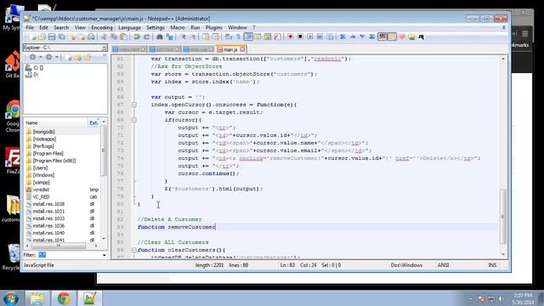Open the Explorer filter dropdown arrow
The height and width of the screenshot is (306, 544).
point(104,255)
